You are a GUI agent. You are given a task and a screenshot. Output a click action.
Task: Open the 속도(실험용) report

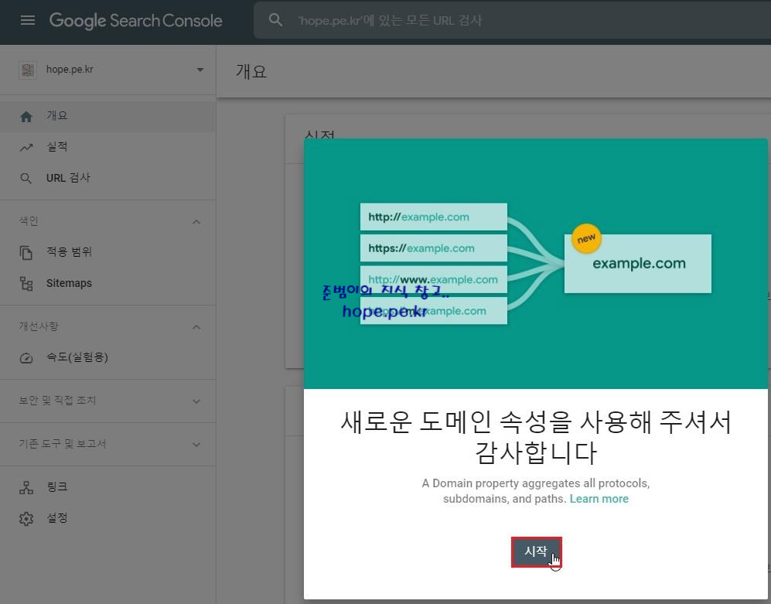[107, 357]
